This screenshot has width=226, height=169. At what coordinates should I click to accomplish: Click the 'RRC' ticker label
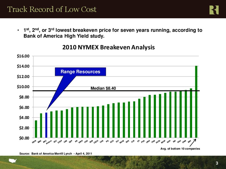click(x=45, y=141)
